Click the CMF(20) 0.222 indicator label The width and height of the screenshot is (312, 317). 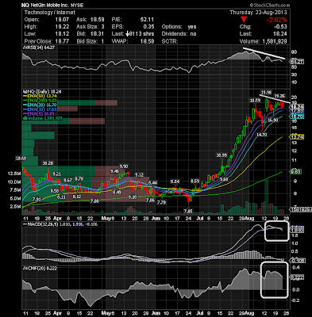[39, 269]
